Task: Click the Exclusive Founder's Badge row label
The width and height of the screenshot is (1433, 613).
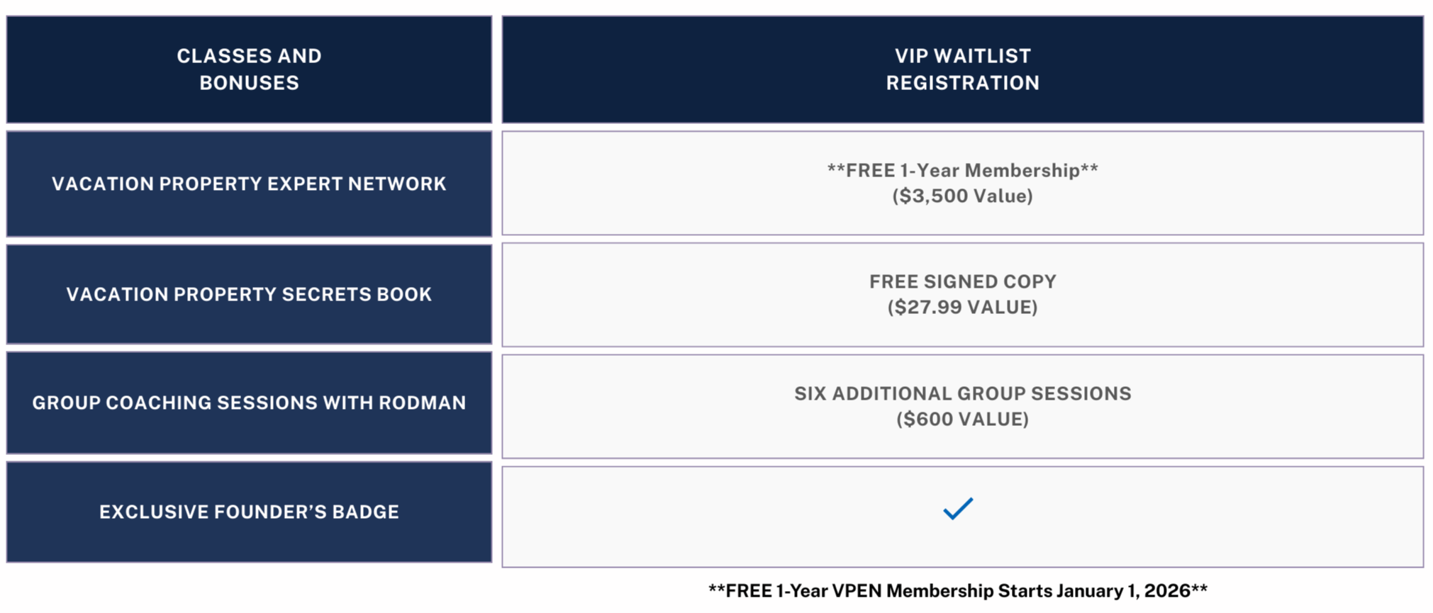Action: (x=249, y=512)
